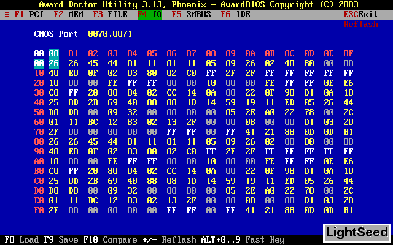Click +/- Reflash in the bottom bar
Image resolution: width=393 pixels, height=245 pixels.
pos(169,239)
